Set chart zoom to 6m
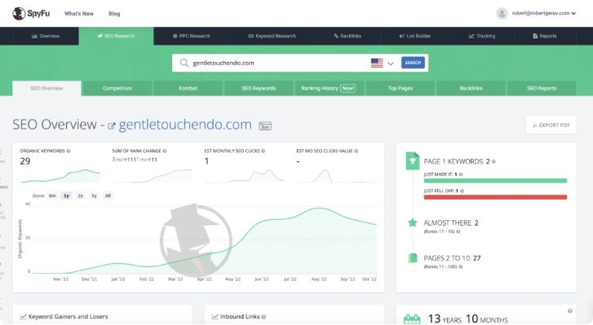This screenshot has height=325, width=593. [x=52, y=195]
